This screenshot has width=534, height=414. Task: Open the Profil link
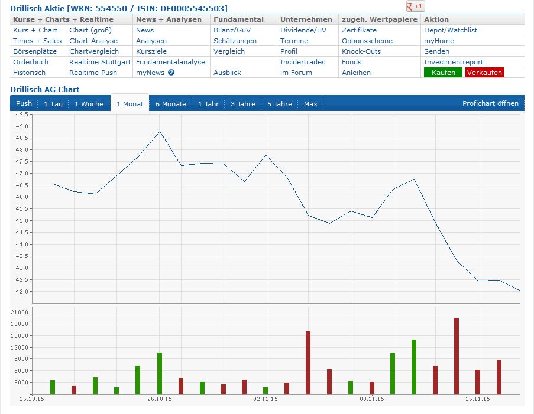(x=289, y=51)
